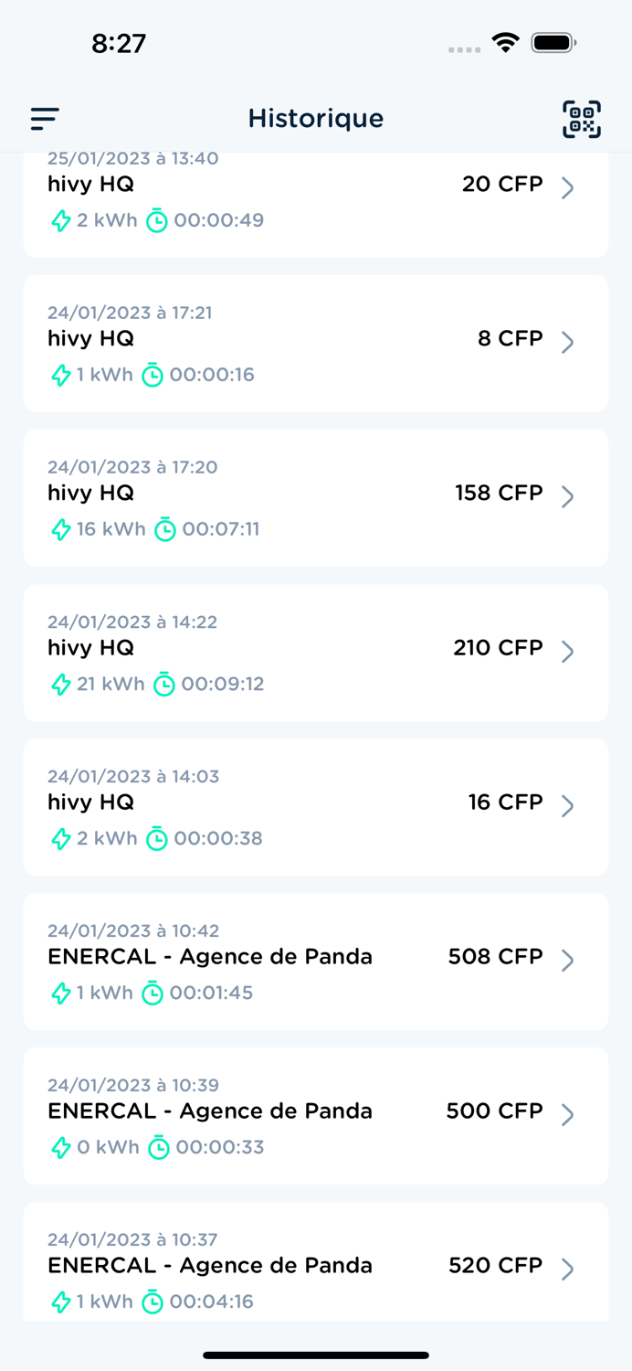Screen dimensions: 632x1371
Task: Click the lightning icon on the 0 kWh ENERCAL session
Action: (x=61, y=1148)
